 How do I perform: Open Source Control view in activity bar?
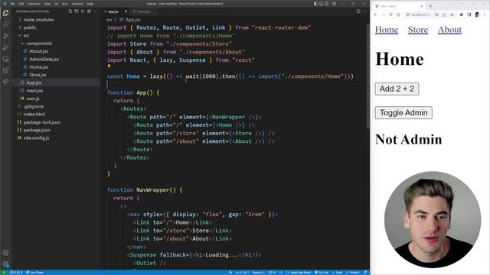(5, 36)
